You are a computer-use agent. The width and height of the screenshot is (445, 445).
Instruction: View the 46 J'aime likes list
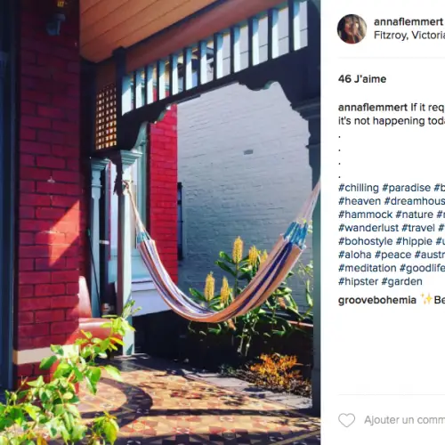pos(362,79)
